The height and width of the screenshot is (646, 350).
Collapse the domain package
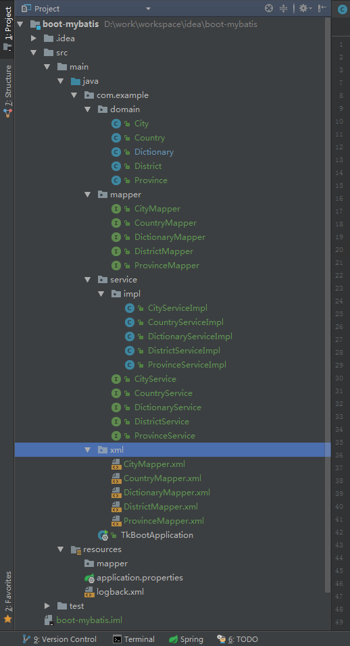pos(88,109)
